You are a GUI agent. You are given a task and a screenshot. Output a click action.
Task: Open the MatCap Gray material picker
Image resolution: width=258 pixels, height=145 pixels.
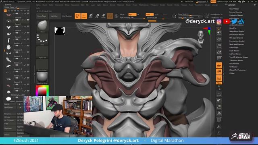pyautogui.click(x=42, y=78)
